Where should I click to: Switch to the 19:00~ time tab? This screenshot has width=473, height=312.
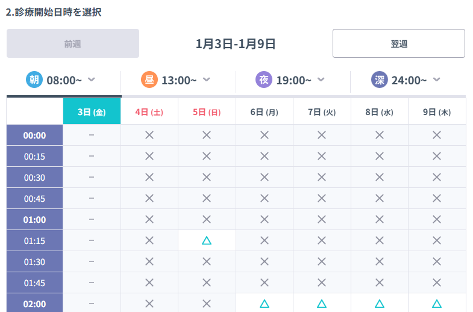click(x=293, y=80)
